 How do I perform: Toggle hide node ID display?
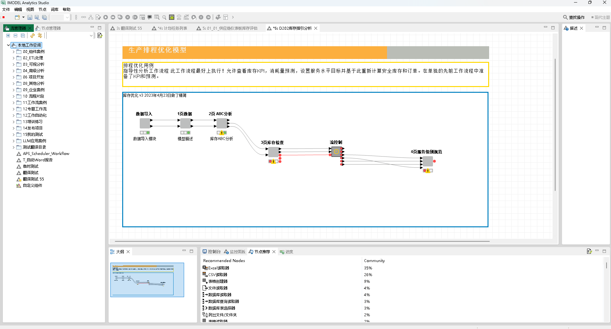[x=179, y=17]
